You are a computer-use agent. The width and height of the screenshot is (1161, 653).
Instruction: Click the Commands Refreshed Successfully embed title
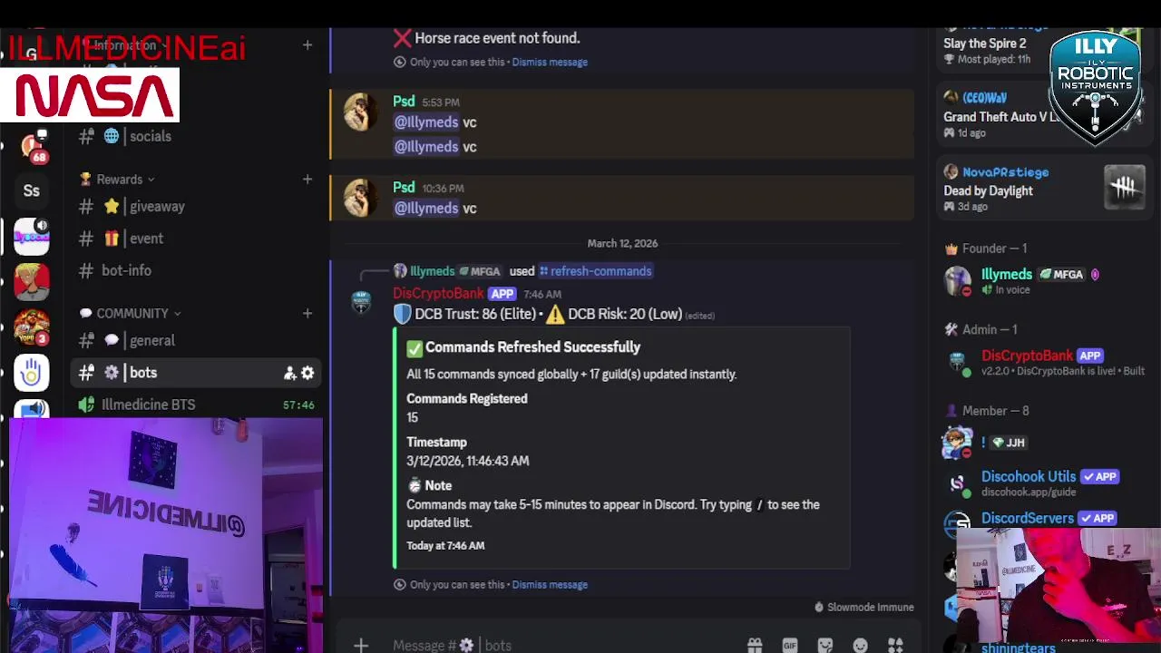532,347
